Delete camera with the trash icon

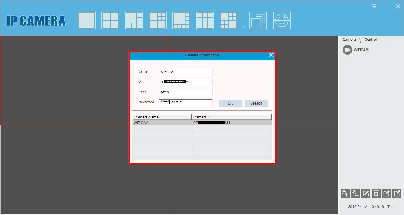click(376, 193)
